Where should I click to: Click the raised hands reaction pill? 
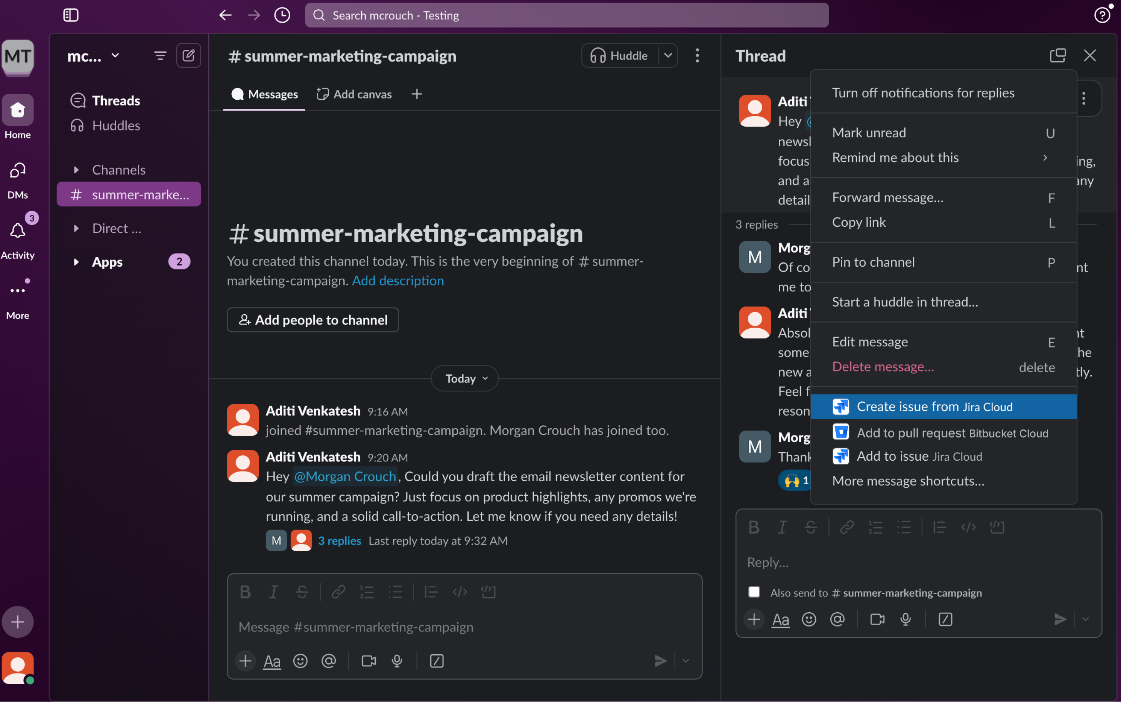point(795,480)
